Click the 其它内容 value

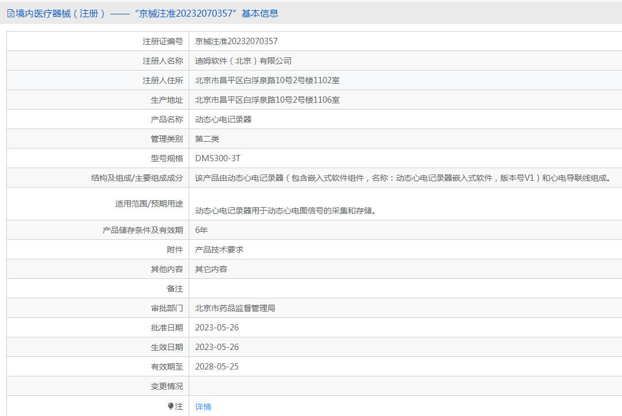[211, 269]
